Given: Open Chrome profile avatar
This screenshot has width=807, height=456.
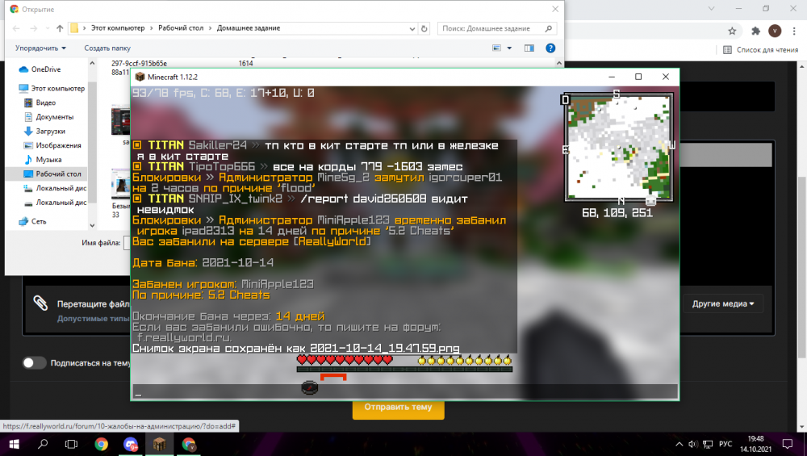Looking at the screenshot, I should [775, 31].
